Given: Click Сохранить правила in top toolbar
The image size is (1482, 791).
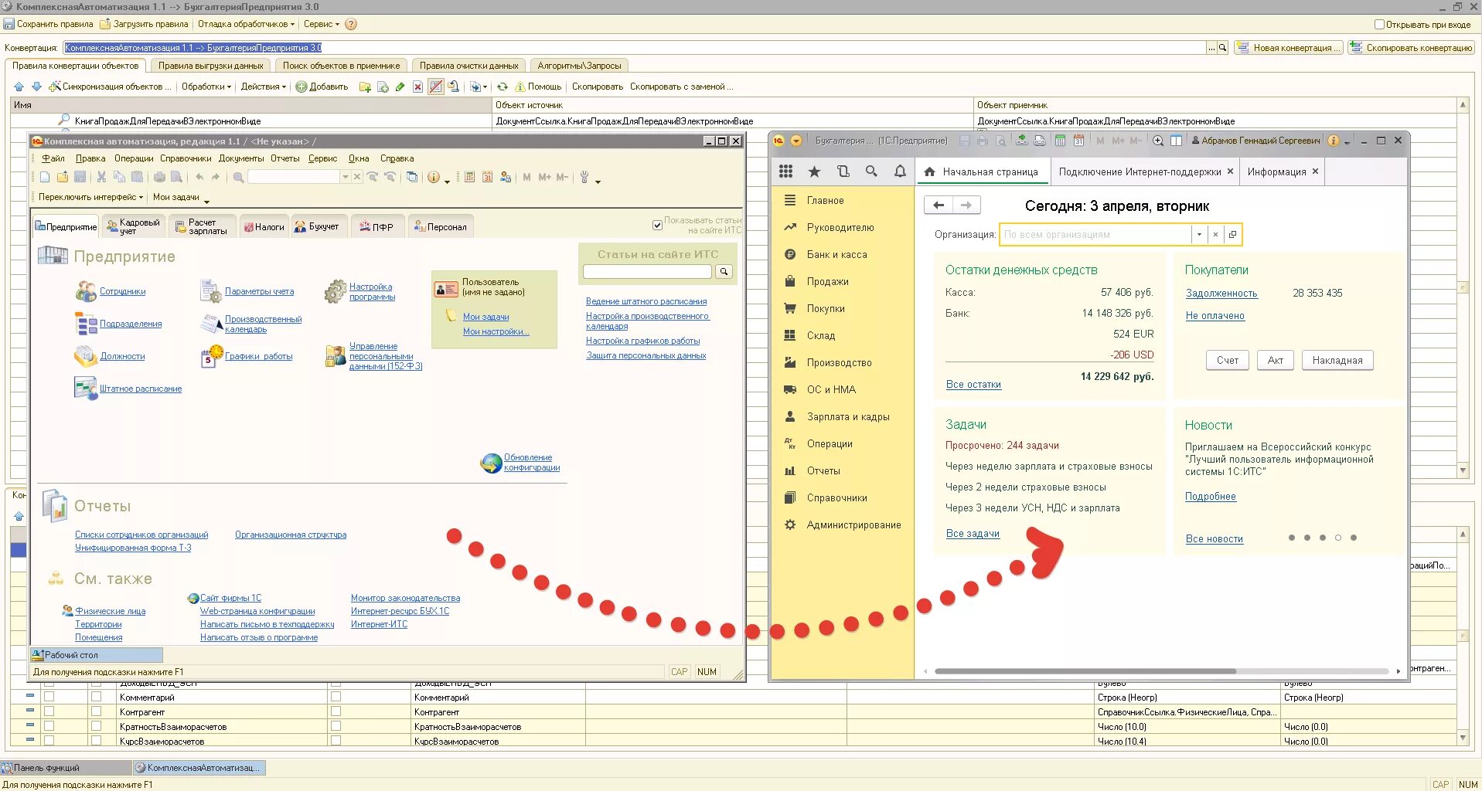Looking at the screenshot, I should point(49,24).
